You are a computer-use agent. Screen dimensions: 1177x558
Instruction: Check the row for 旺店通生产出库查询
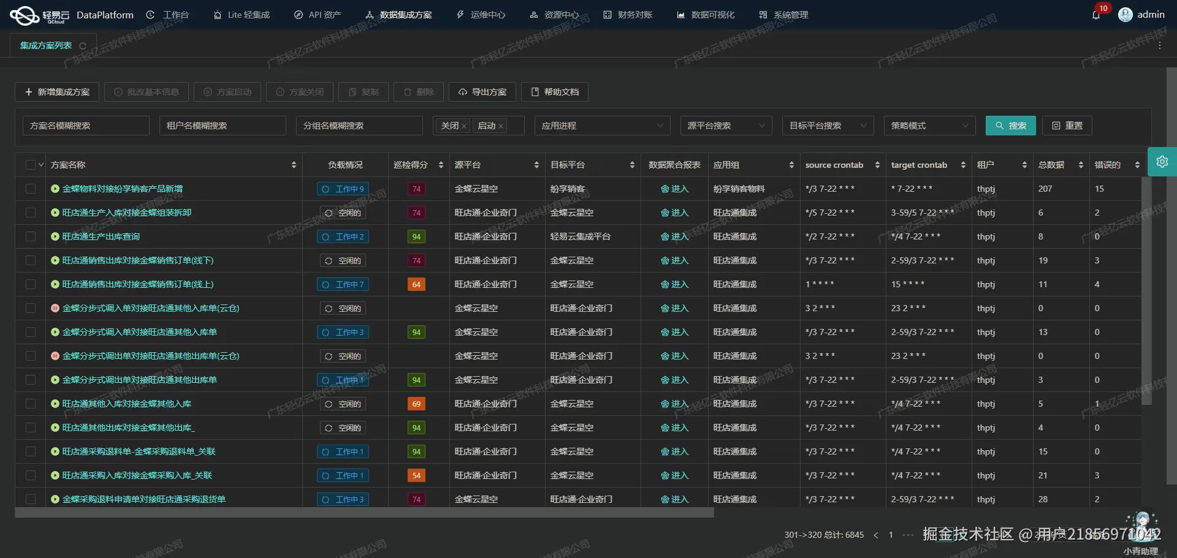click(31, 236)
